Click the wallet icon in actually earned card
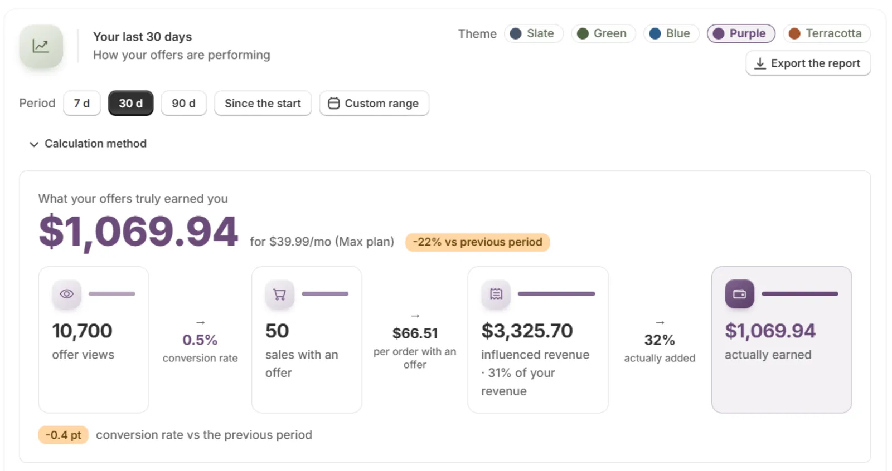The height and width of the screenshot is (471, 892). tap(740, 294)
